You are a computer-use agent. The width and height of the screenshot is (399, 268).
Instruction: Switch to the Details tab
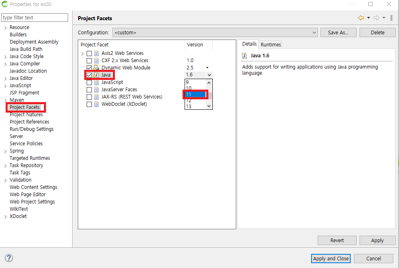pyautogui.click(x=249, y=44)
